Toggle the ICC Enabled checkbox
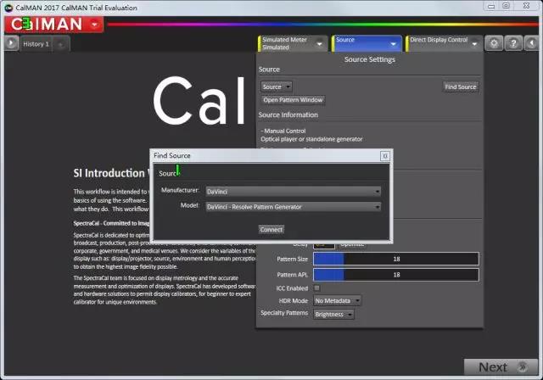 [316, 288]
